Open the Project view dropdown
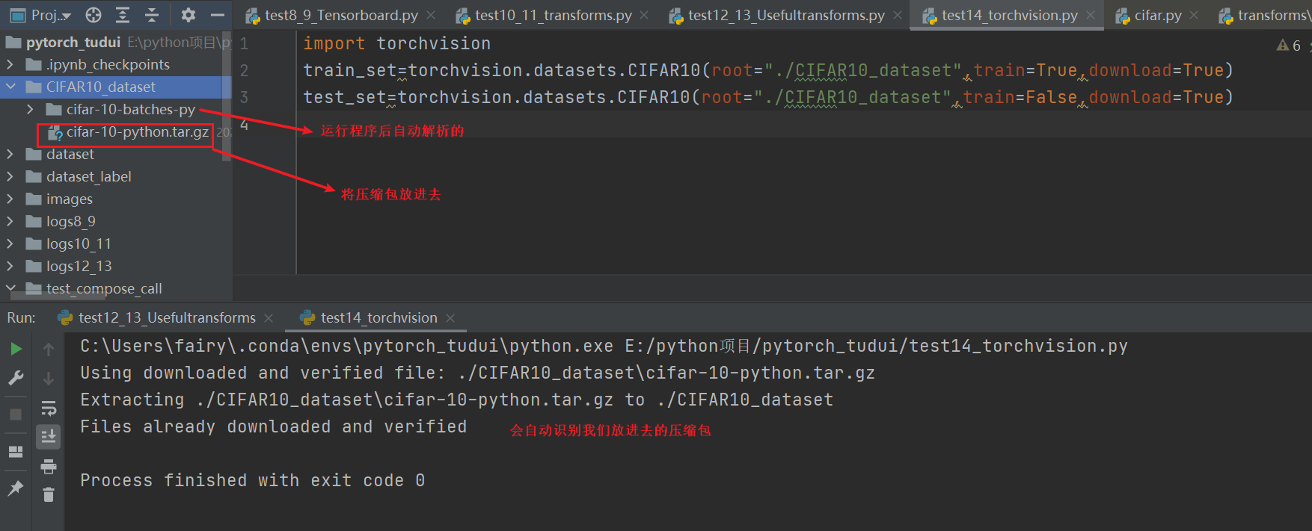 [x=51, y=15]
